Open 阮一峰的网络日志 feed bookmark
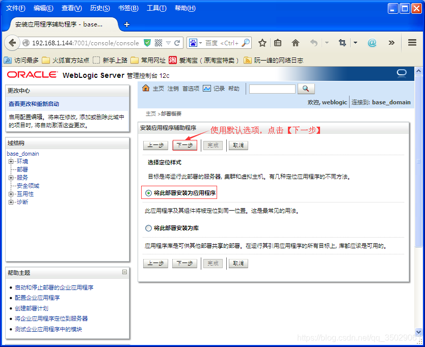 (274, 61)
